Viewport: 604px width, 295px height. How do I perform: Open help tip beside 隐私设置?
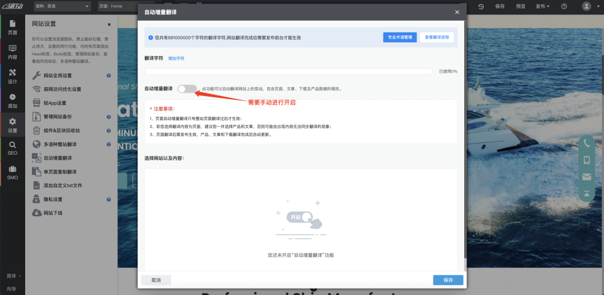109,199
